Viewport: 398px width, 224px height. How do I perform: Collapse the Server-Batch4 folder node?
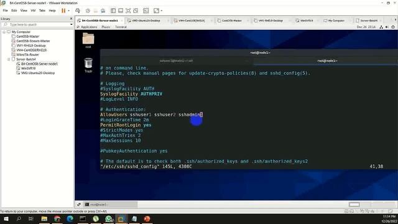9,60
